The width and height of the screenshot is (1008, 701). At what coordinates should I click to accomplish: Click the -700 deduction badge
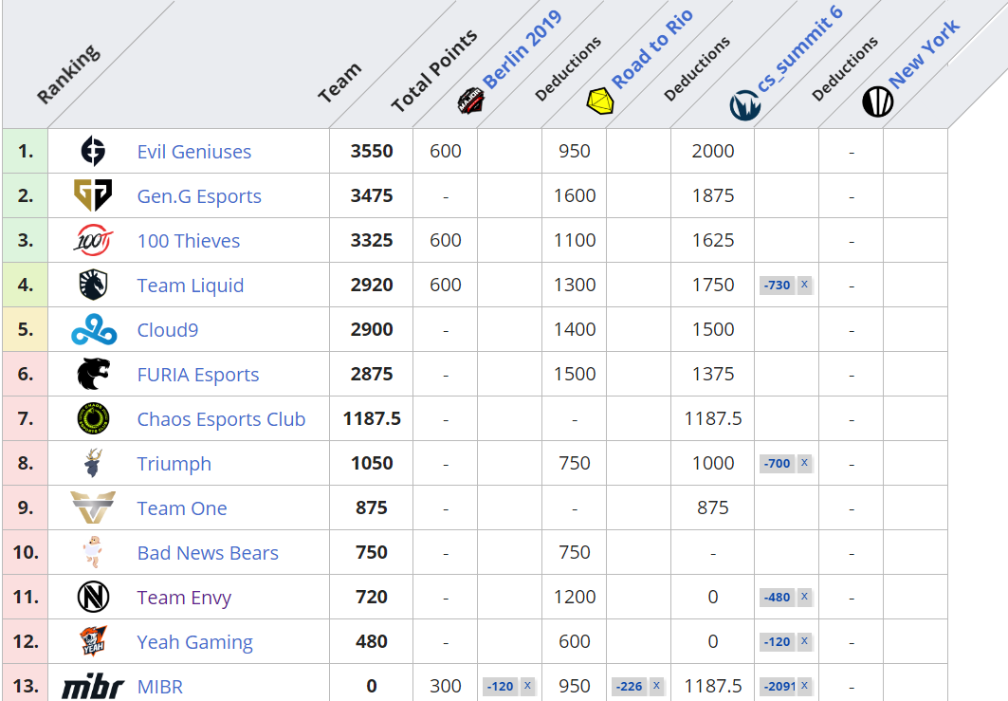pos(778,463)
